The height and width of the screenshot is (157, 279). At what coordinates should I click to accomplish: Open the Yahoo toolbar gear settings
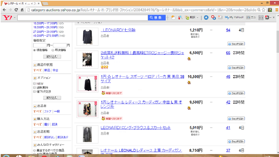click(267, 17)
